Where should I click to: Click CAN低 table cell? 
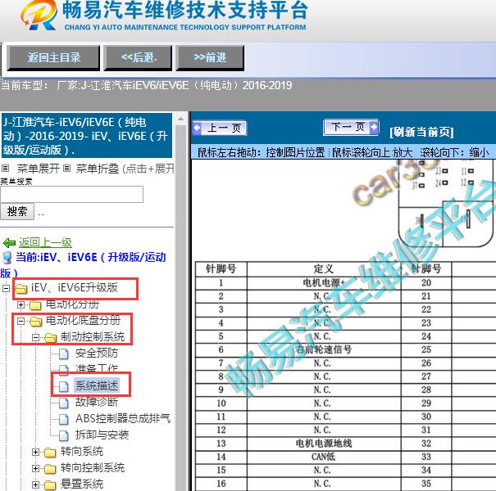click(x=324, y=457)
